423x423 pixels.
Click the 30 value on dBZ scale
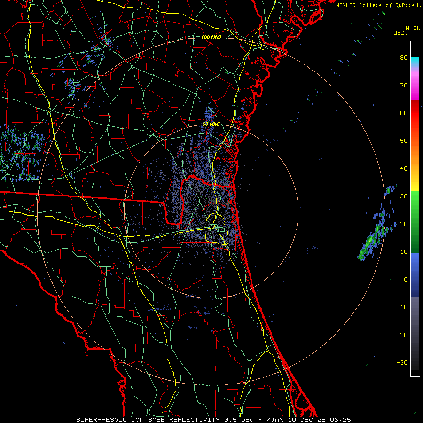(404, 196)
